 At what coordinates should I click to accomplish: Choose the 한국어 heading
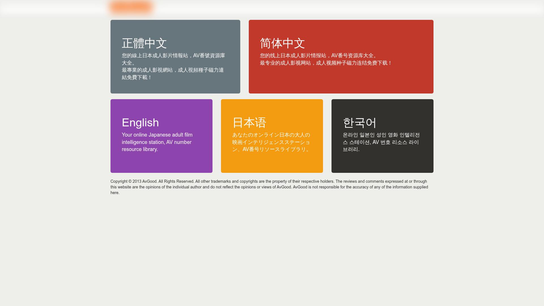point(359,122)
